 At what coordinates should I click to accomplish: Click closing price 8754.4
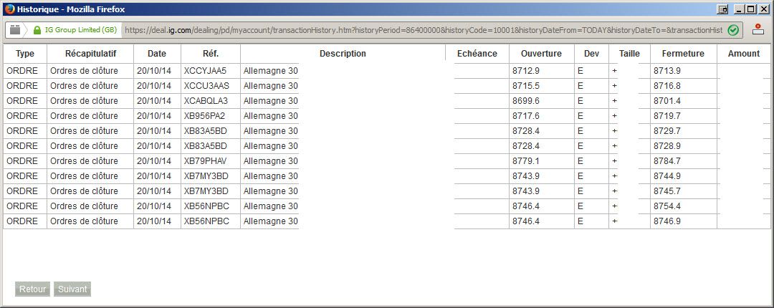click(667, 206)
